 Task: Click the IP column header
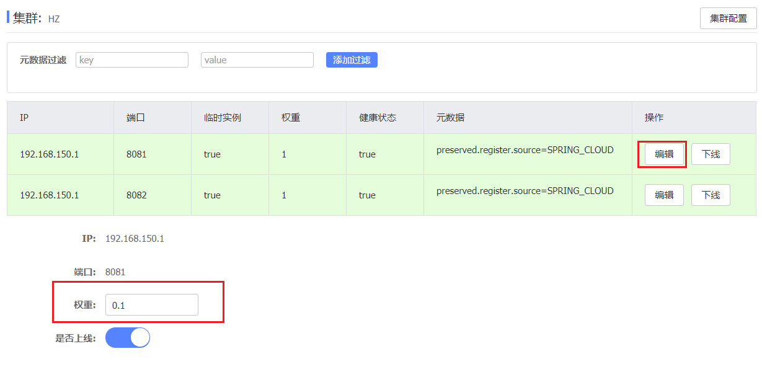point(24,118)
